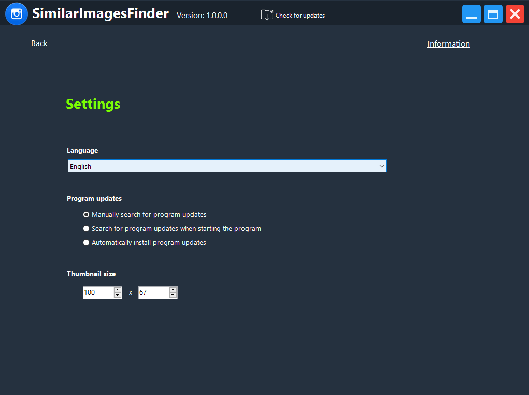Click the Thumbnail size label
Screen dimensions: 529x395
tap(91, 274)
